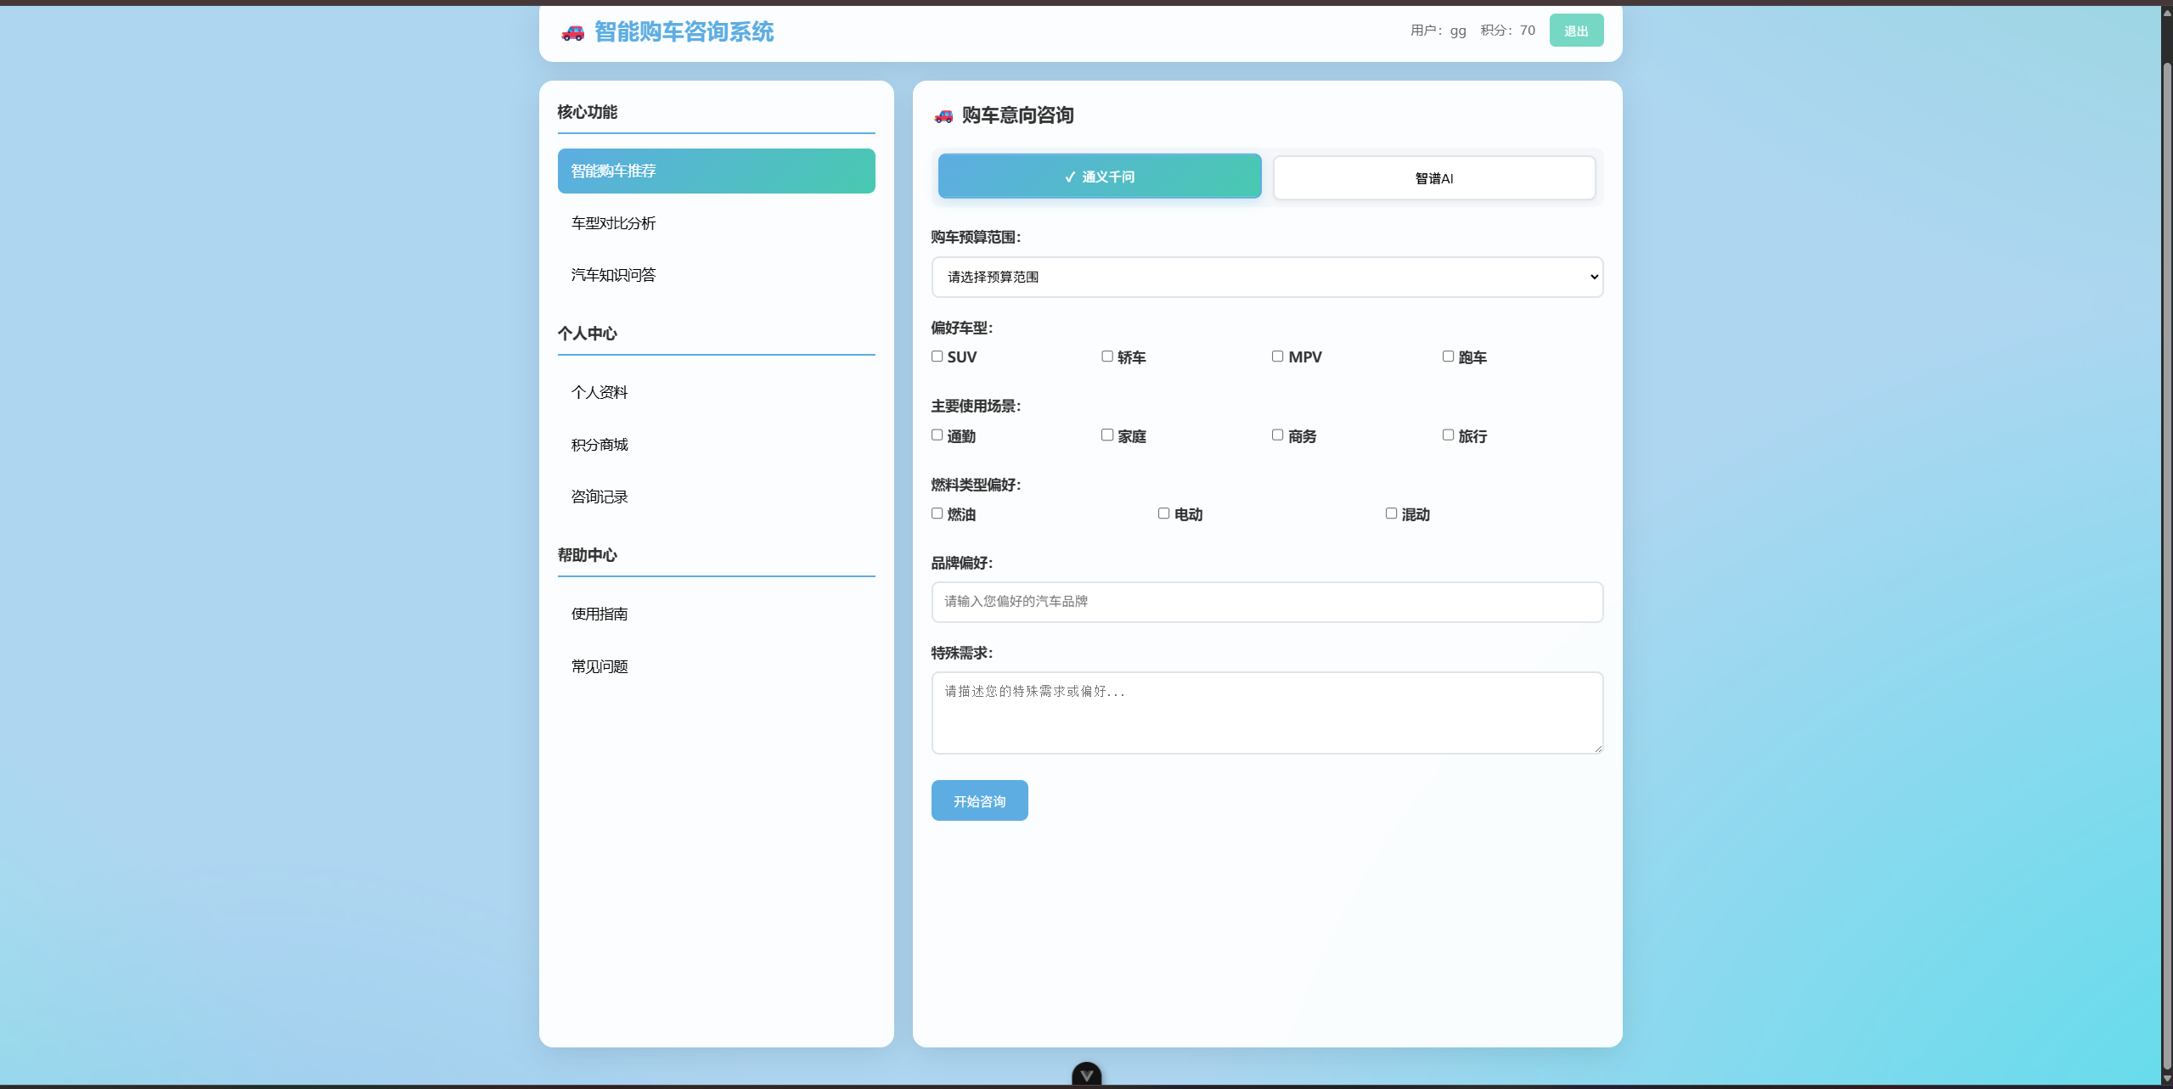Enable the 旅行 usage scenario
Screen dimensions: 2173x1089
click(1447, 435)
